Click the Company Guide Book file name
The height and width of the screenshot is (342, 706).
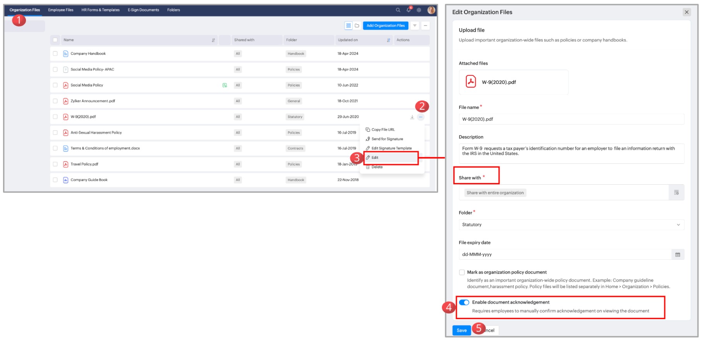(89, 180)
